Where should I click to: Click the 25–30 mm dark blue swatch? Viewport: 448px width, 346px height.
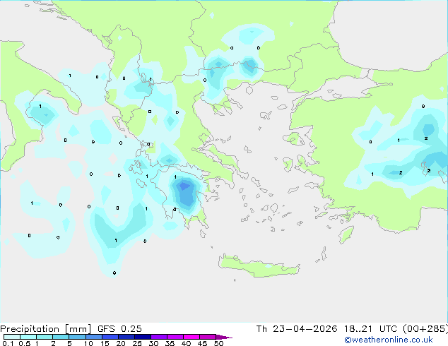(142, 337)
